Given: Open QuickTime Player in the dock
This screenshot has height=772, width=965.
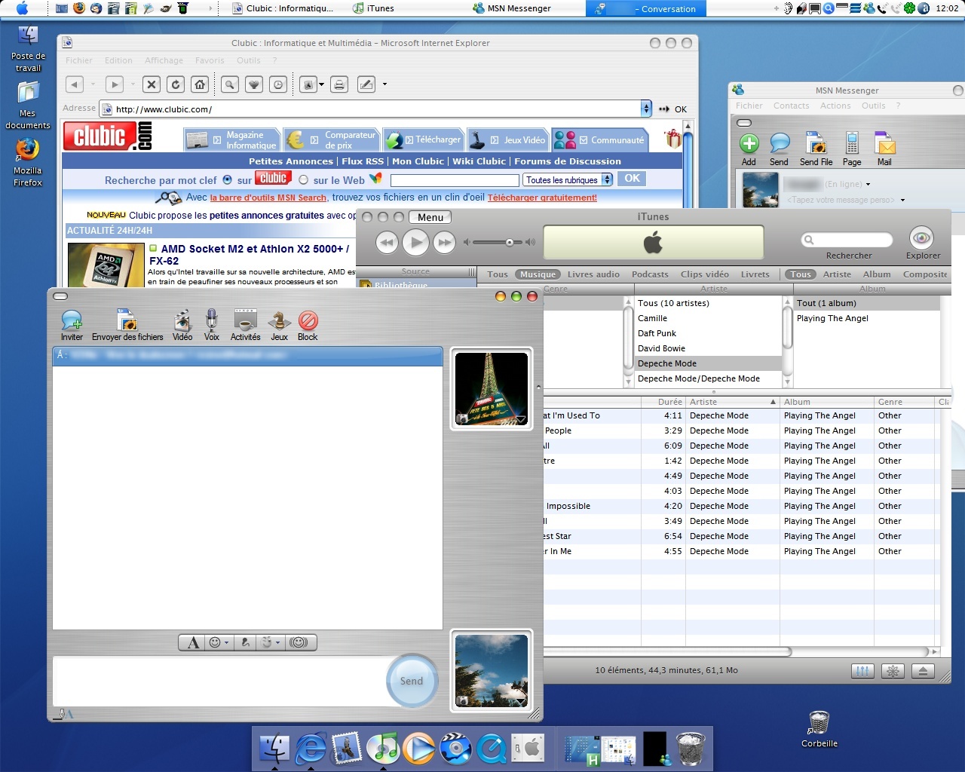Looking at the screenshot, I should (492, 748).
